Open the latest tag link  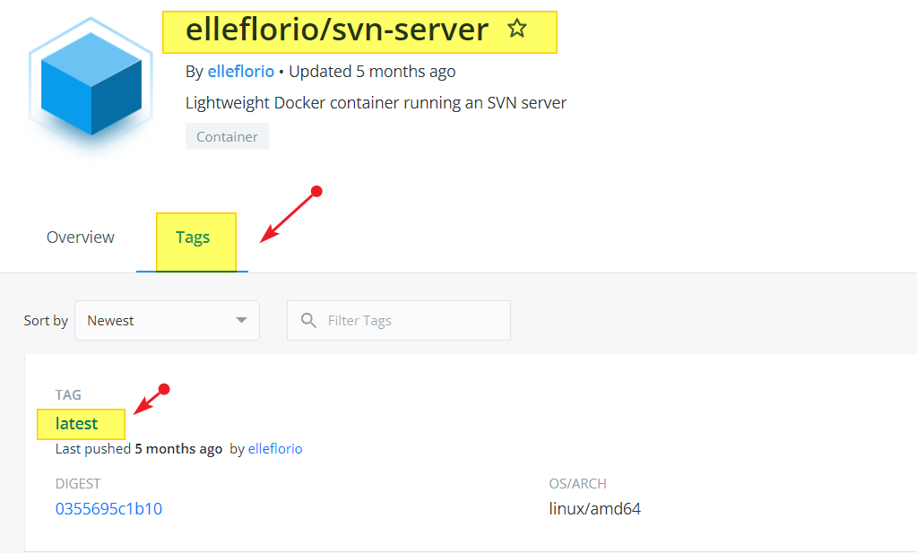point(76,423)
